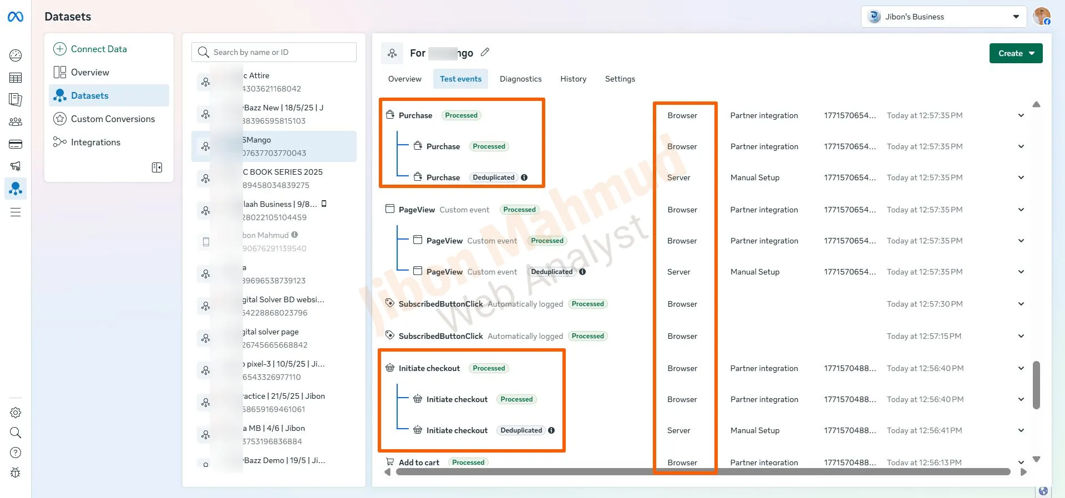Open the search magnifier in left sidebar
The image size is (1065, 498).
tap(16, 433)
